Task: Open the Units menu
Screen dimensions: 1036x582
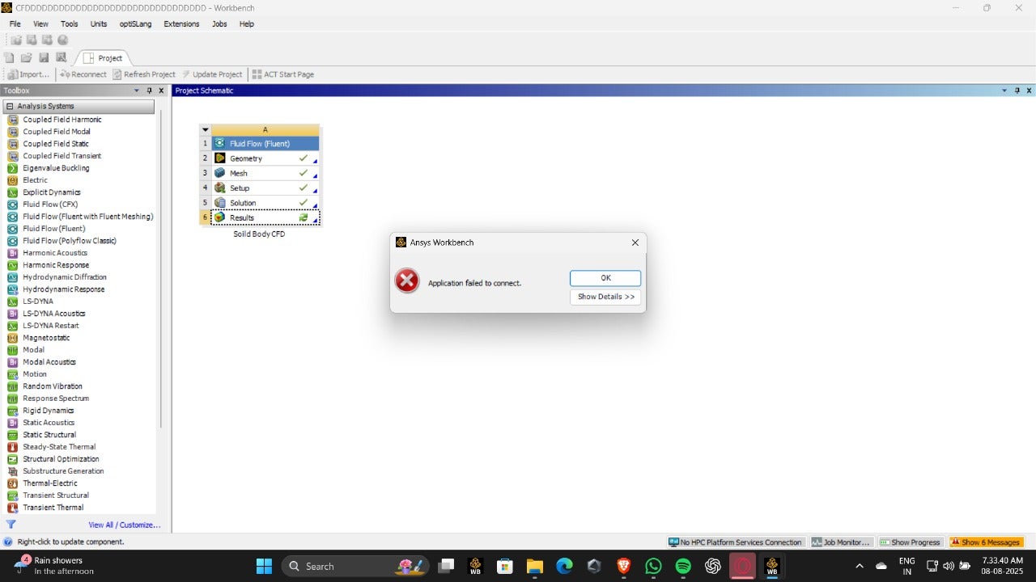Action: (x=99, y=24)
